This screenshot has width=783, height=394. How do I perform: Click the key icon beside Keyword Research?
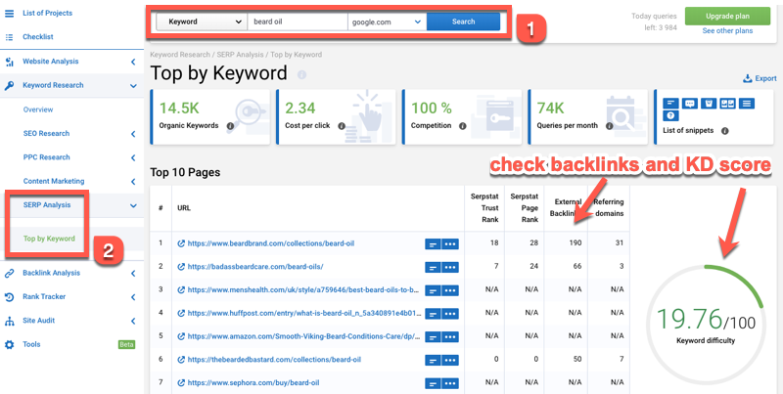pos(9,86)
